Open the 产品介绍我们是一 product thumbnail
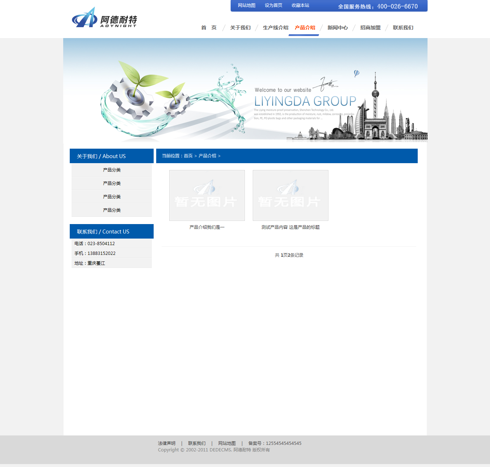The width and height of the screenshot is (490, 467). (x=207, y=195)
